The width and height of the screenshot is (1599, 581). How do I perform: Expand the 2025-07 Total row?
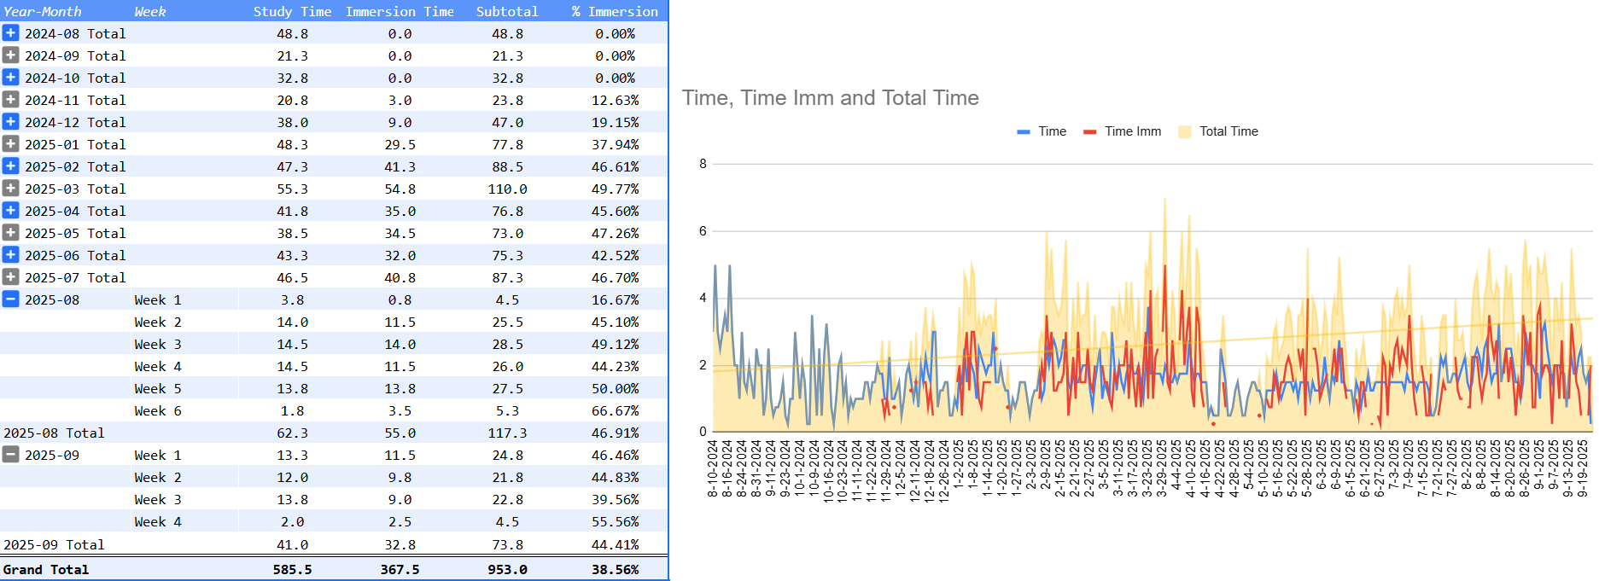(x=10, y=277)
